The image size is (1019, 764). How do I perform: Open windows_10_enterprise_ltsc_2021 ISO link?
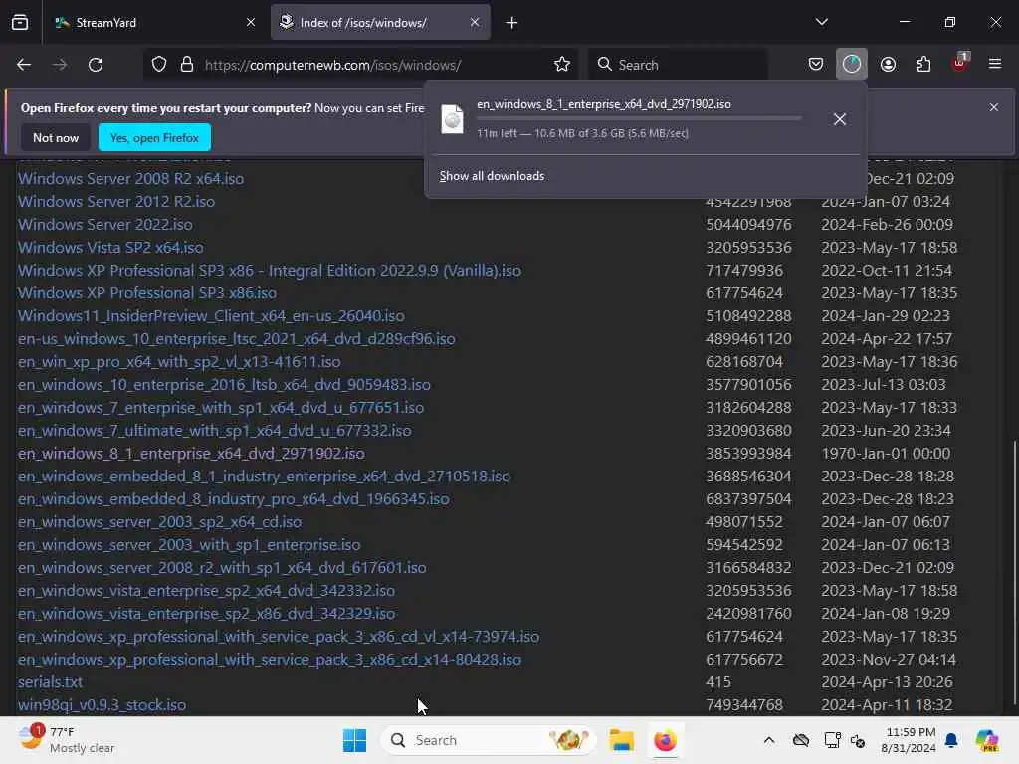click(237, 338)
